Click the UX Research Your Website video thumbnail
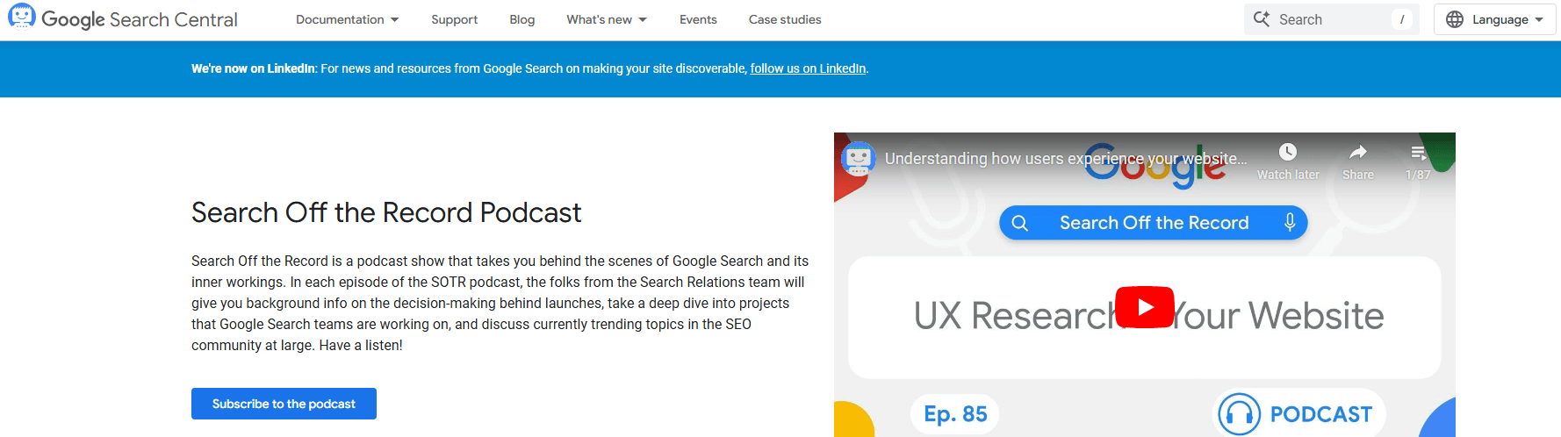This screenshot has width=1561, height=437. click(x=1145, y=284)
